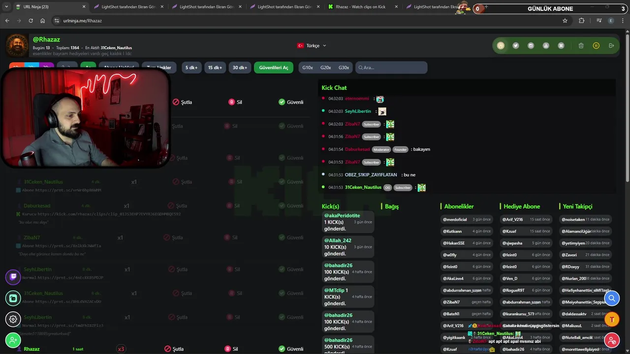This screenshot has height=354, width=630.
Task: Click the red x3 badge in the Rhazaz row
Action: click(121, 349)
